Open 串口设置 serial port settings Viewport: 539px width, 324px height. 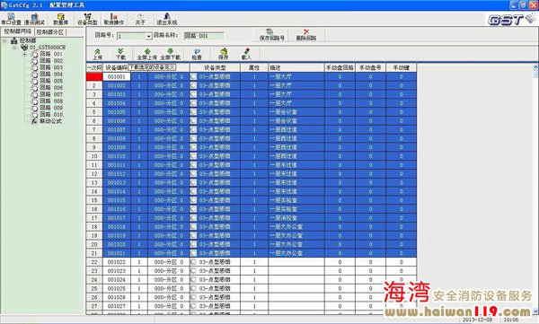tap(11, 19)
